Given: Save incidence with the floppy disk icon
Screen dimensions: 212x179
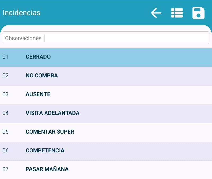Looking at the screenshot, I should 198,13.
